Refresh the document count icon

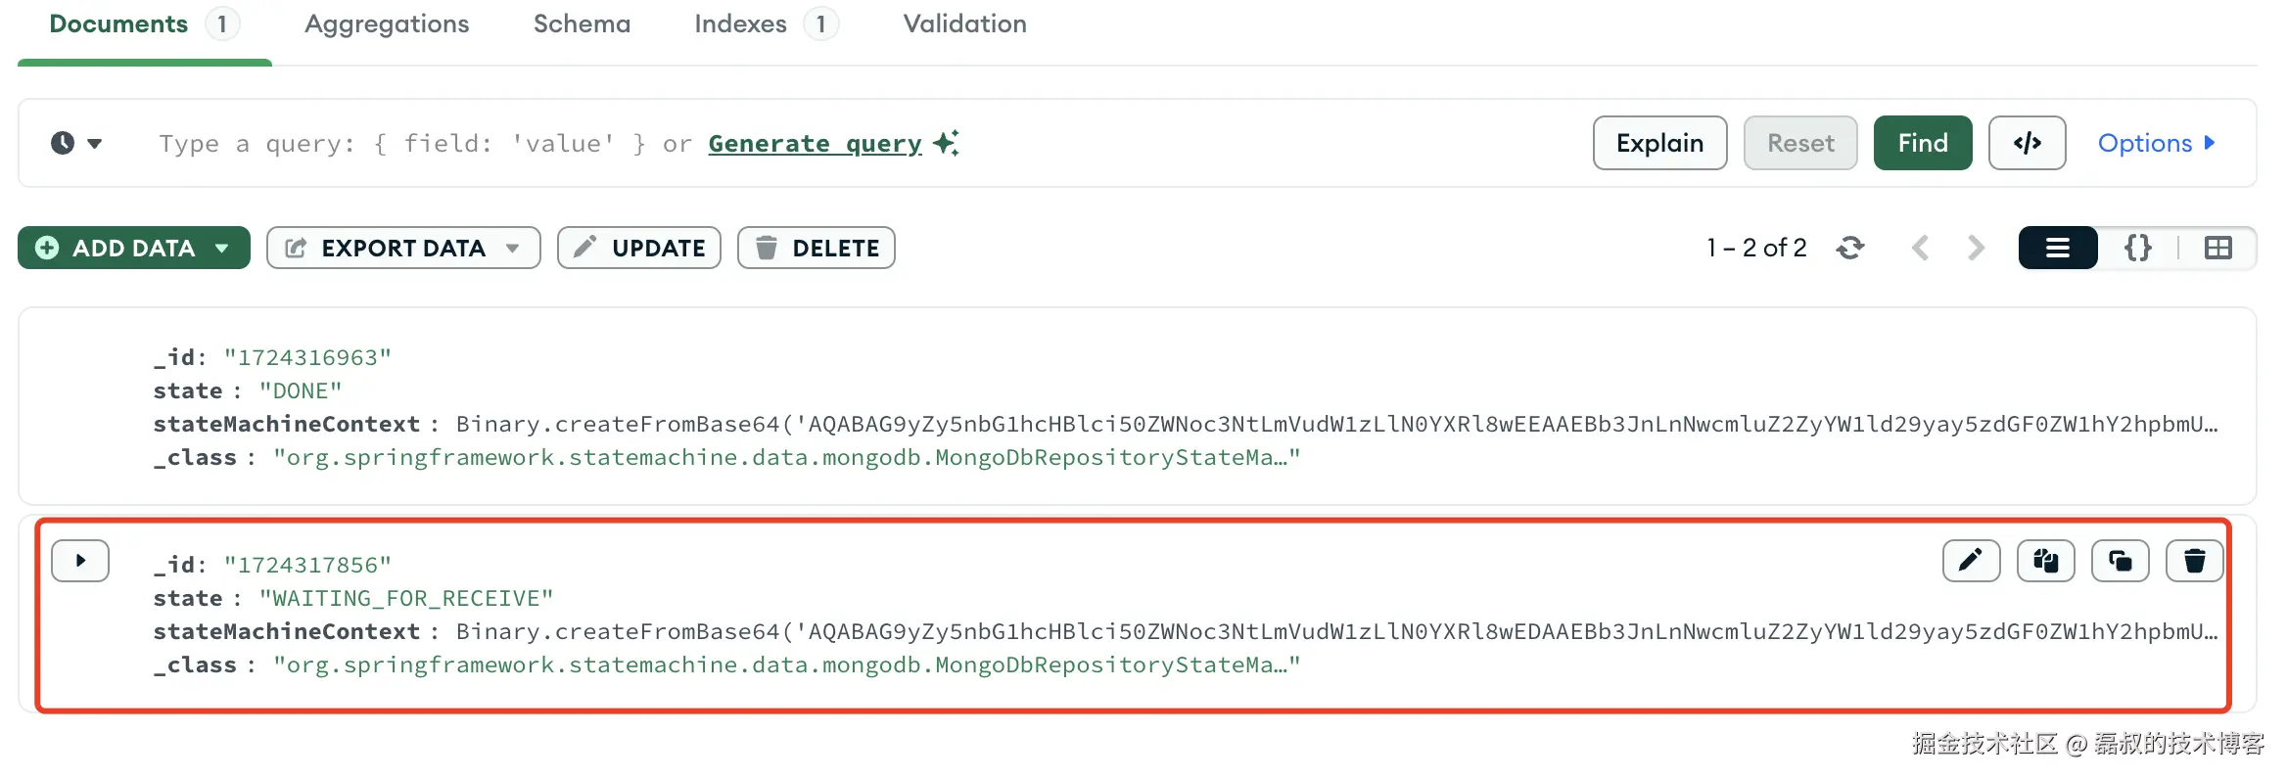[x=1850, y=248]
